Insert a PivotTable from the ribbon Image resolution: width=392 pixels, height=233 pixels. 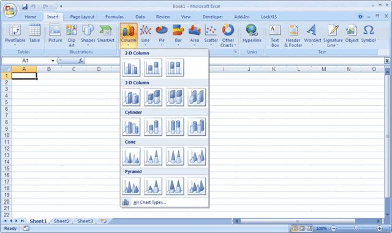coord(15,35)
